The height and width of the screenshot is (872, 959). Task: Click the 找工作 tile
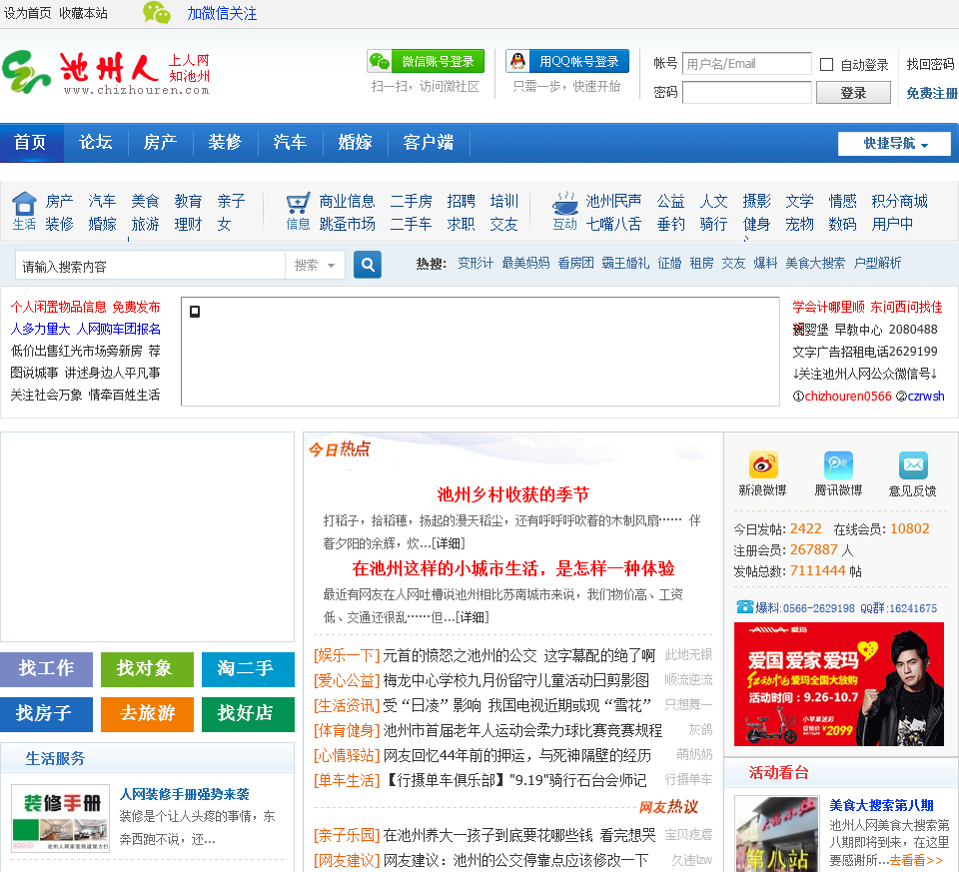[47, 669]
